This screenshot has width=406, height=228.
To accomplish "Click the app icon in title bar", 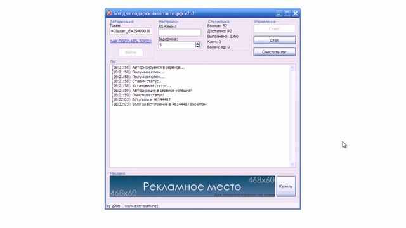I will point(109,13).
